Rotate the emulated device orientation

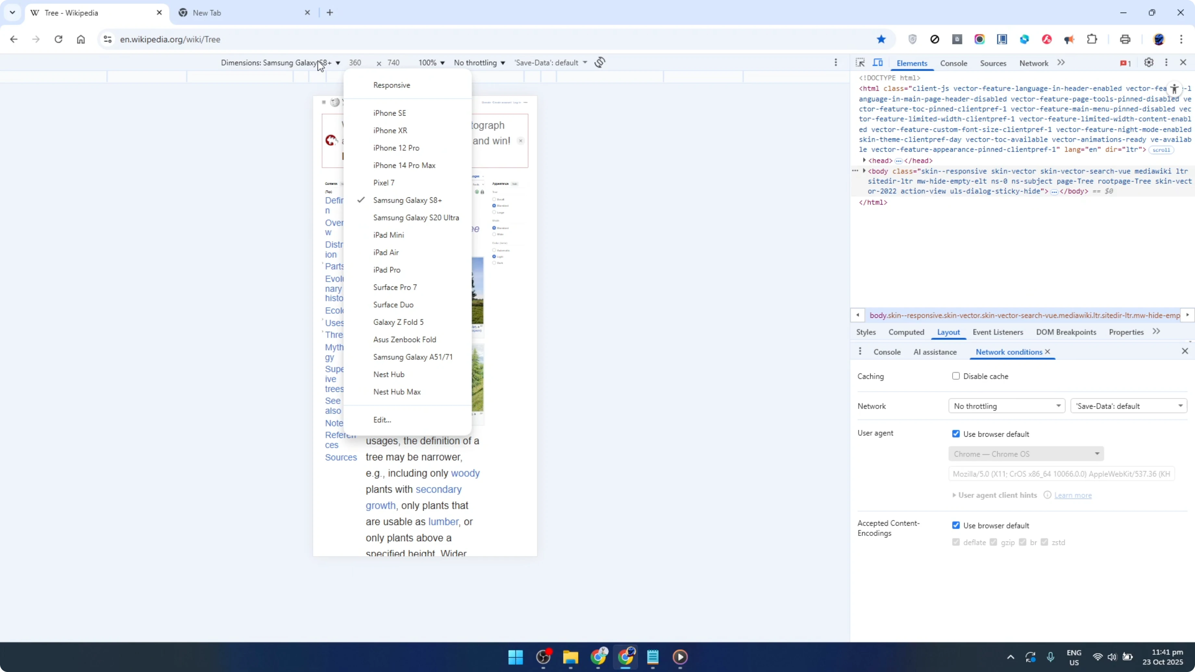coord(599,62)
